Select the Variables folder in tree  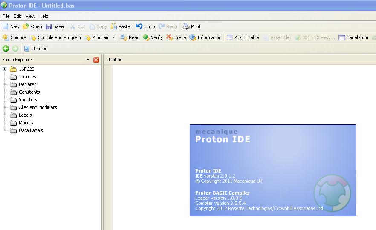pyautogui.click(x=28, y=100)
